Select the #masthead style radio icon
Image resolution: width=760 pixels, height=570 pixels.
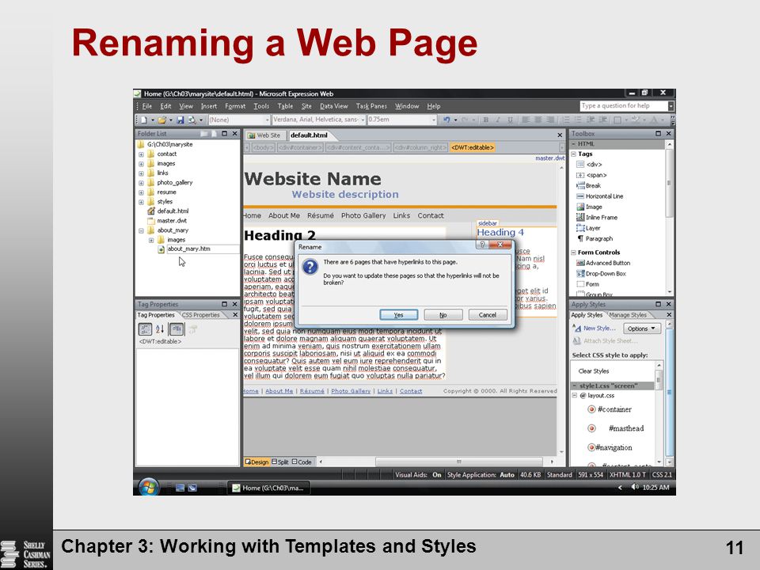tap(591, 428)
